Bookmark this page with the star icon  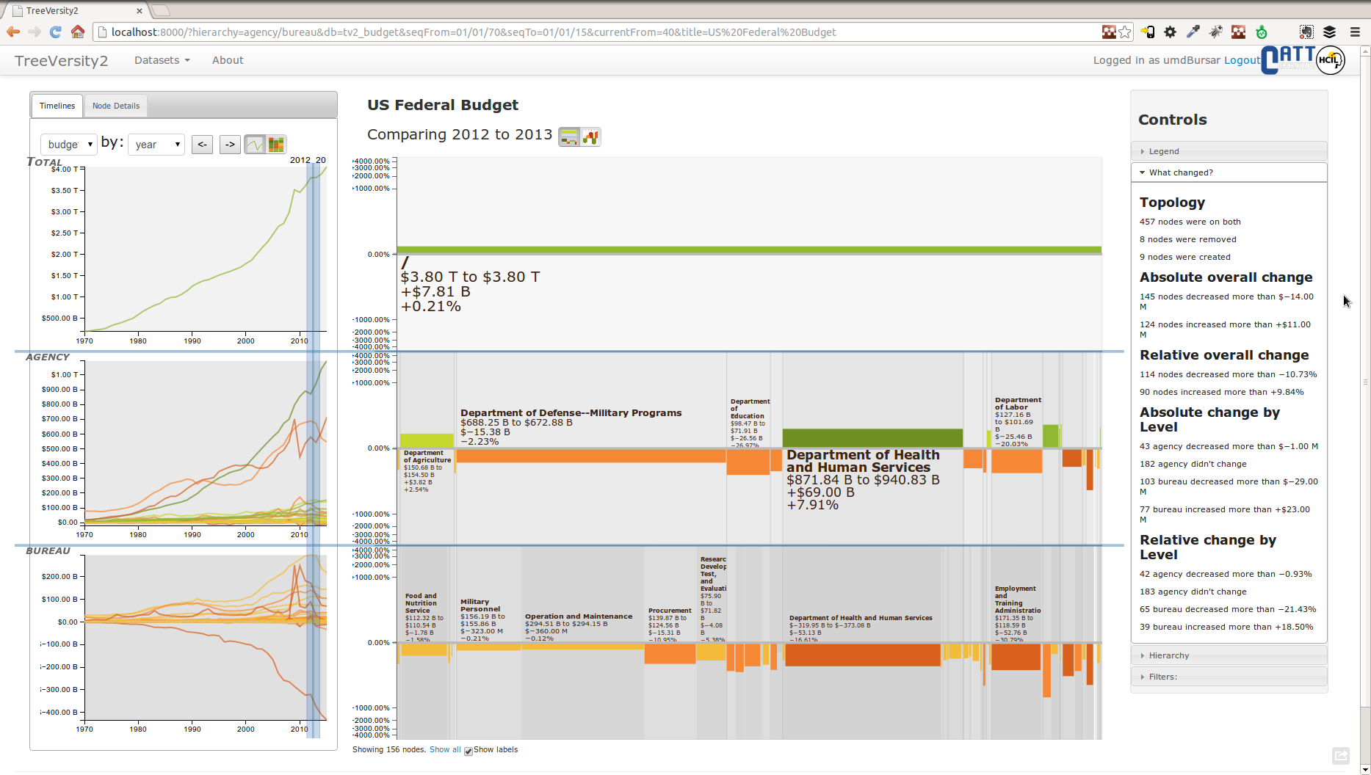point(1125,32)
